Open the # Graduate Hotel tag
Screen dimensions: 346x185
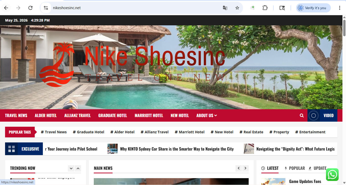[x=88, y=132]
